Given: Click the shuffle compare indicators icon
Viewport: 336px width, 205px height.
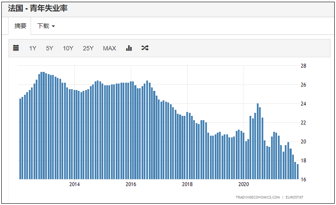Looking at the screenshot, I should click(x=145, y=48).
